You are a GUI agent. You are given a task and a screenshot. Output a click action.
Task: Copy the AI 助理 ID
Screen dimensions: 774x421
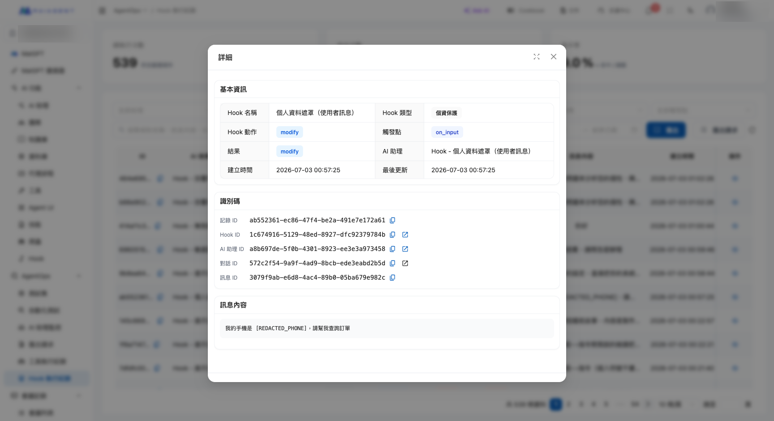point(392,249)
